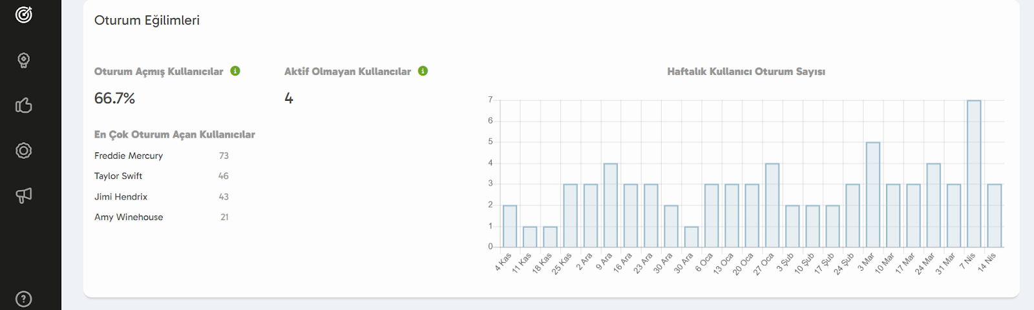The height and width of the screenshot is (310, 1034).
Task: Click the target goals icon in sidebar
Action: (x=24, y=15)
